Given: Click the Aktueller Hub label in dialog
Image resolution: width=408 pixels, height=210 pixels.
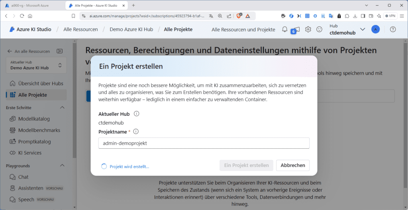Looking at the screenshot, I should click(x=114, y=114).
